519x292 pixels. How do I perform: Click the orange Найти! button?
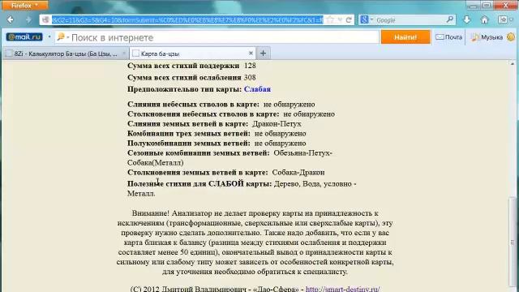point(405,37)
